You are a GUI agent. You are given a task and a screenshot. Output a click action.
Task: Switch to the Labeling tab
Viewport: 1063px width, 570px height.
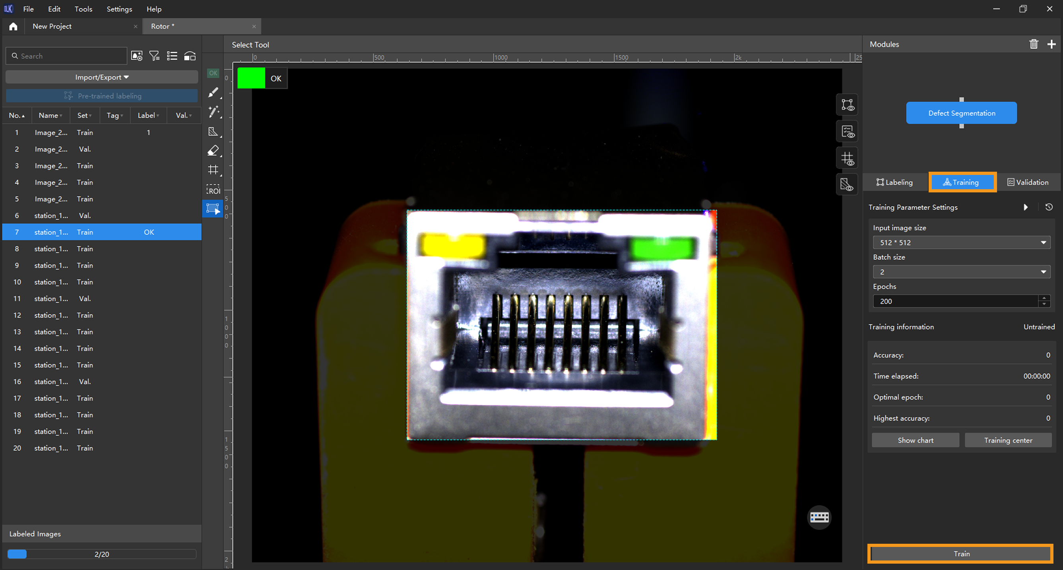(894, 182)
